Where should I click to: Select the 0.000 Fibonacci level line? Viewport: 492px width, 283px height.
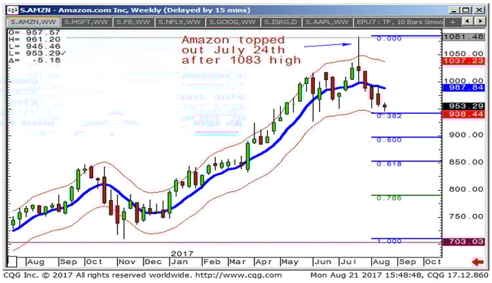click(x=406, y=36)
